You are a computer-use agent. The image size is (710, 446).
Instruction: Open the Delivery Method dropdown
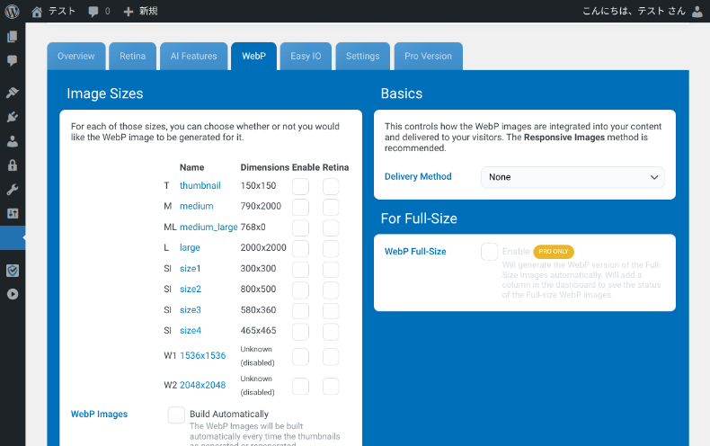[572, 177]
